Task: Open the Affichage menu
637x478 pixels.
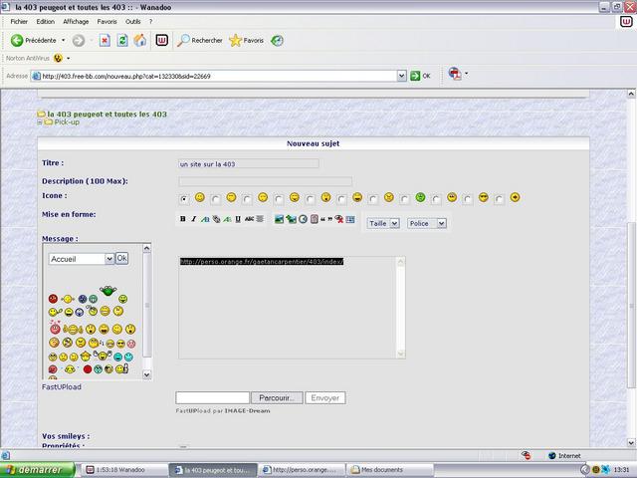Action: 76,21
